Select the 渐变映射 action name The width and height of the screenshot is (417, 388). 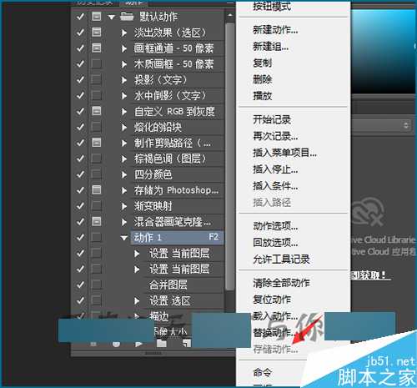[153, 206]
